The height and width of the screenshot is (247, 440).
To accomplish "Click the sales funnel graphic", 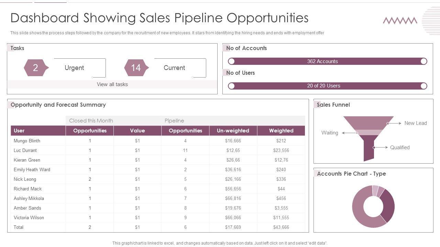I will coord(368,137).
